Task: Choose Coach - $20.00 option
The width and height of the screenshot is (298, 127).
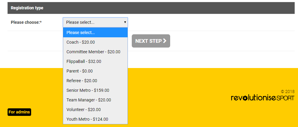Action: 95,42
